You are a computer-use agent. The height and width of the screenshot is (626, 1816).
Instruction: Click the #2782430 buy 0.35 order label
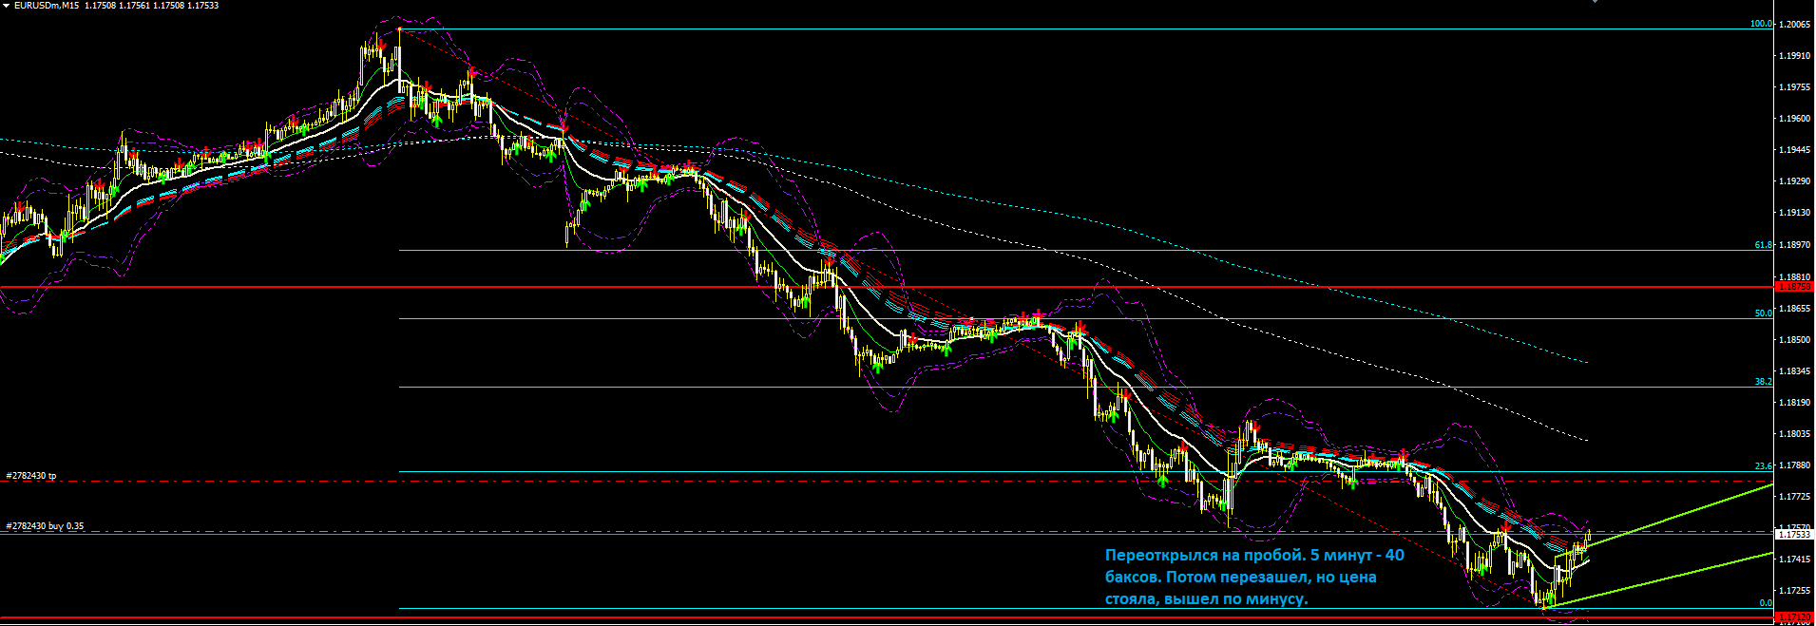coord(45,526)
